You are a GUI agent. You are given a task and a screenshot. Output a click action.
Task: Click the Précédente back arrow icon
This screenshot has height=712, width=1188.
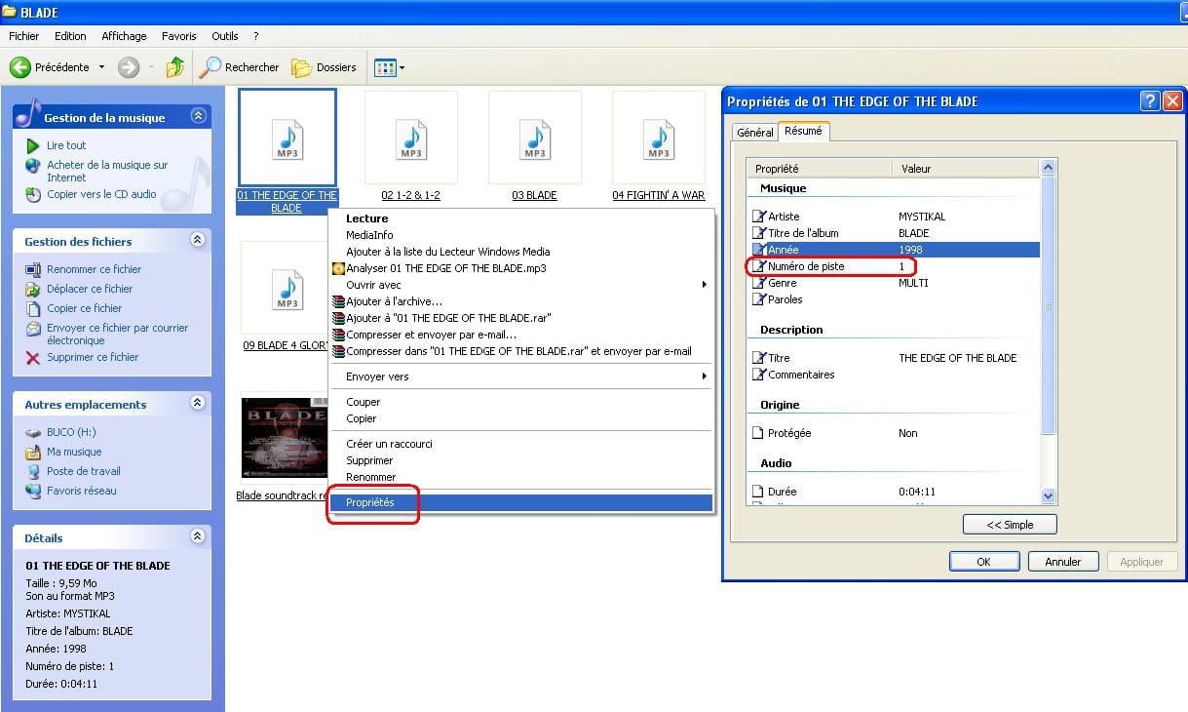[19, 67]
